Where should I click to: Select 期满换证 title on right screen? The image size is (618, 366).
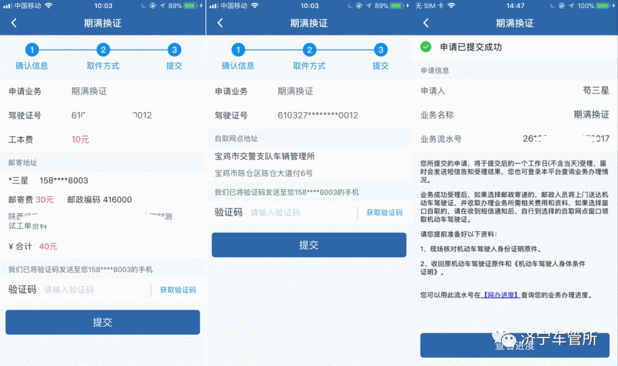(x=515, y=23)
